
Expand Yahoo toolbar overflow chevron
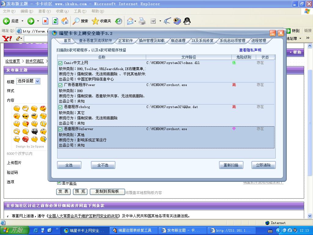point(307,38)
